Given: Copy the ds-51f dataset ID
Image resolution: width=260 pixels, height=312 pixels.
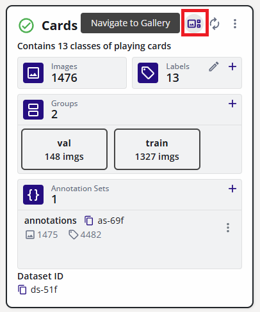Looking at the screenshot, I should (x=22, y=290).
